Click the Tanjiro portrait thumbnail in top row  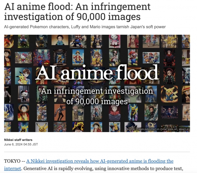[60, 40]
